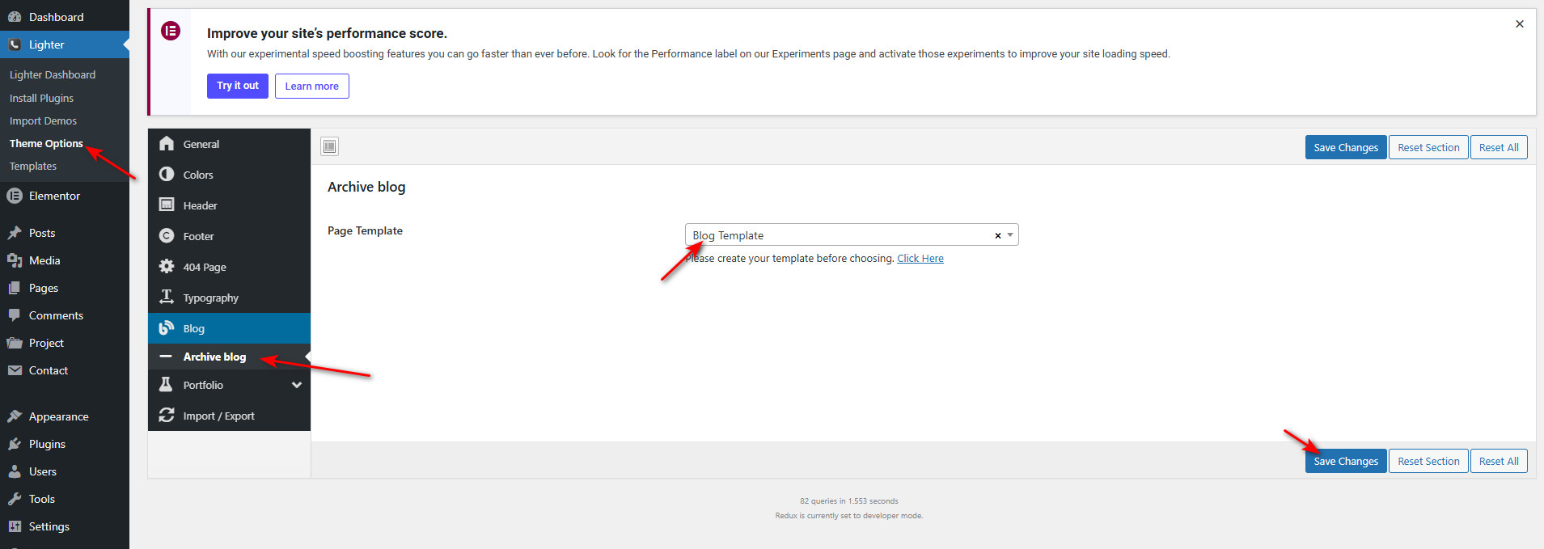Open the Page Template dropdown arrow

click(1010, 235)
